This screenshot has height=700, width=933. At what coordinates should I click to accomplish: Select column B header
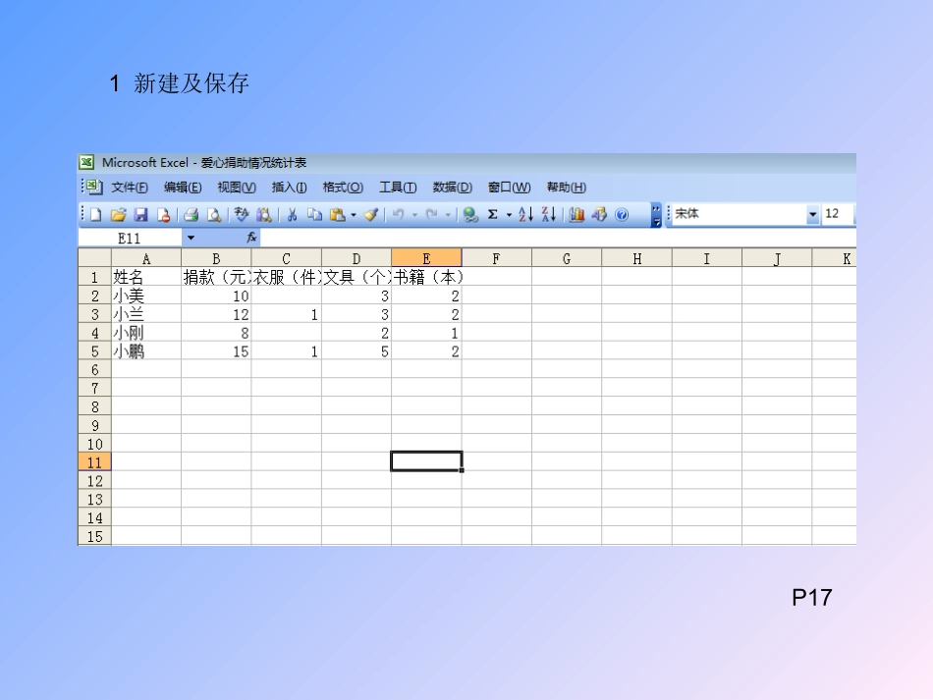coord(216,258)
